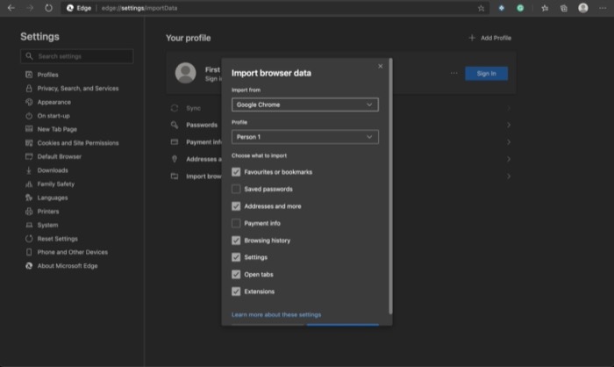Expand the Payment info row chevron
614x367 pixels.
[509, 142]
